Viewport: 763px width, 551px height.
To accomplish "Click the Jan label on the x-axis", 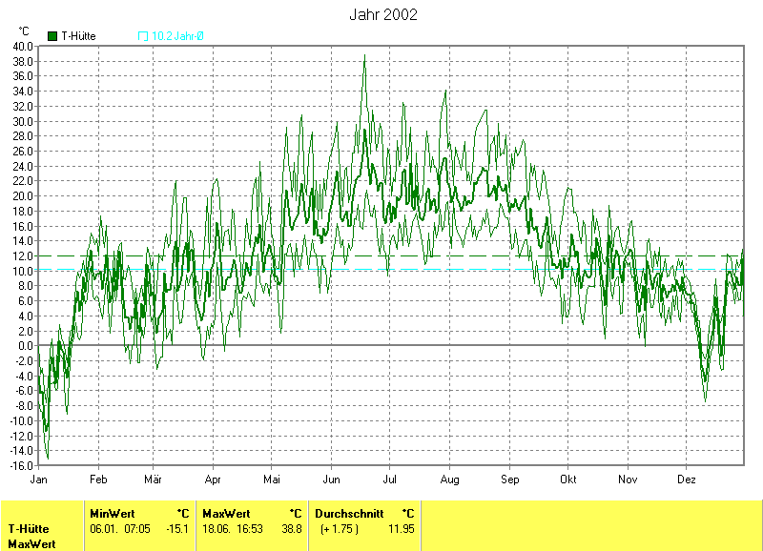I will point(39,480).
